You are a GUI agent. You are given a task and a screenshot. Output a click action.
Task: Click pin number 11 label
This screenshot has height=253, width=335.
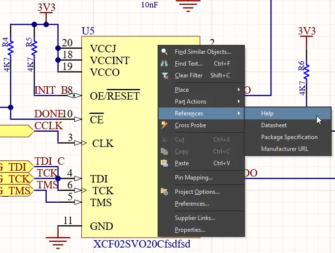coord(68,220)
